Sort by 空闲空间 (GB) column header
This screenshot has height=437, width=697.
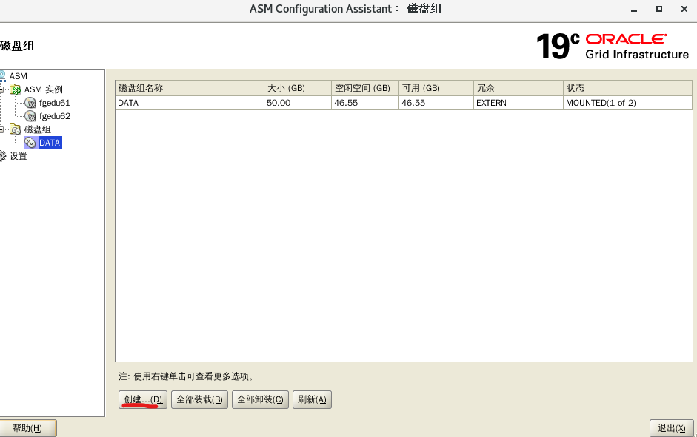coord(365,88)
